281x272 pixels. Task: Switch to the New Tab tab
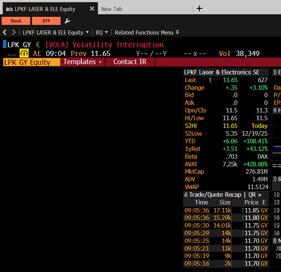click(x=112, y=9)
